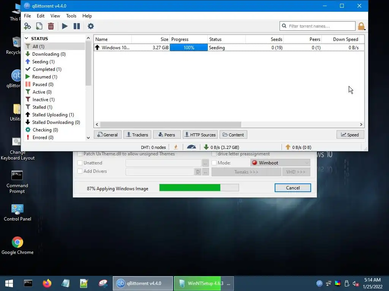Select the Paused (0) filter
This screenshot has height=291, width=389.
[x=55, y=84]
